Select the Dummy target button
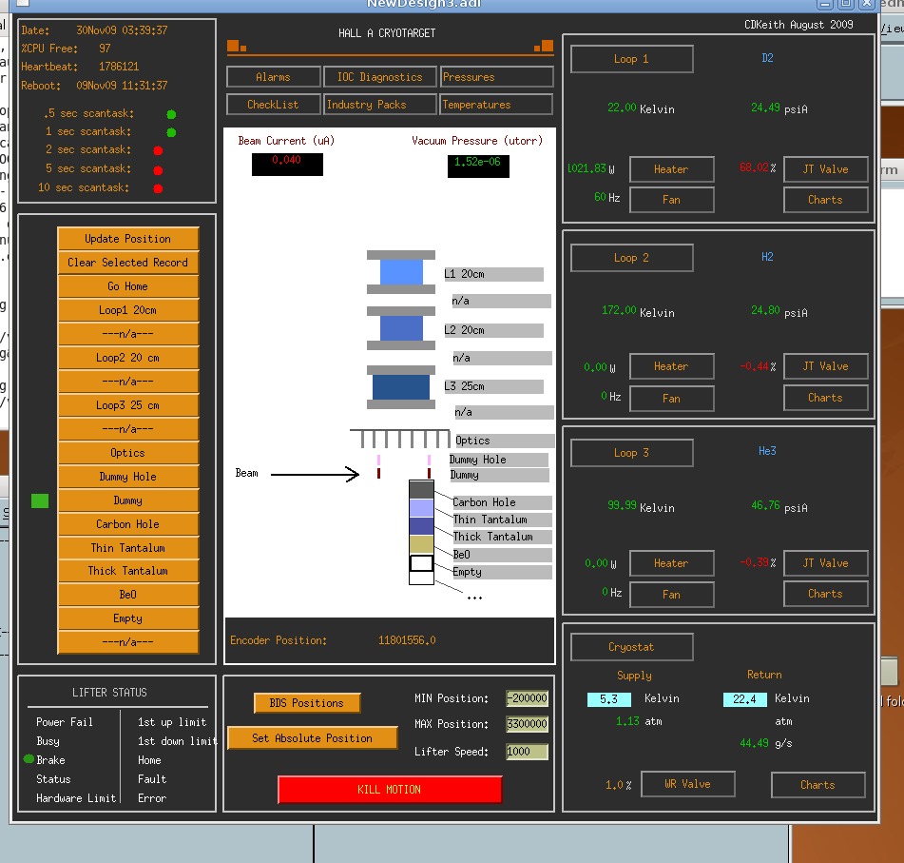Screen dimensions: 904x863 point(128,500)
